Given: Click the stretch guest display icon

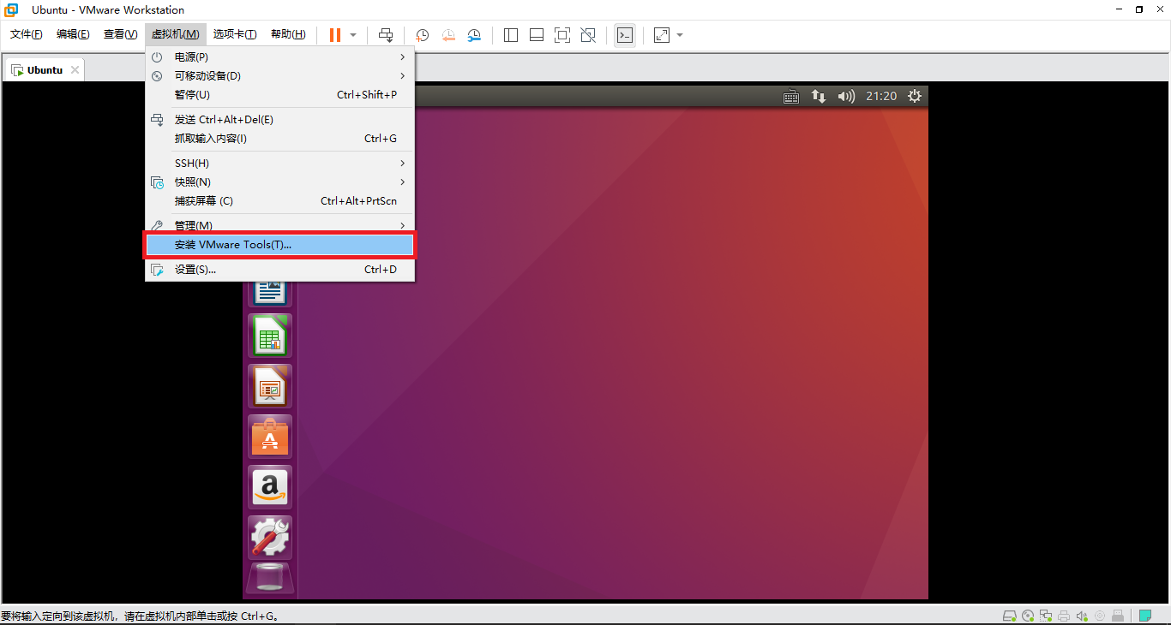Looking at the screenshot, I should pyautogui.click(x=662, y=35).
